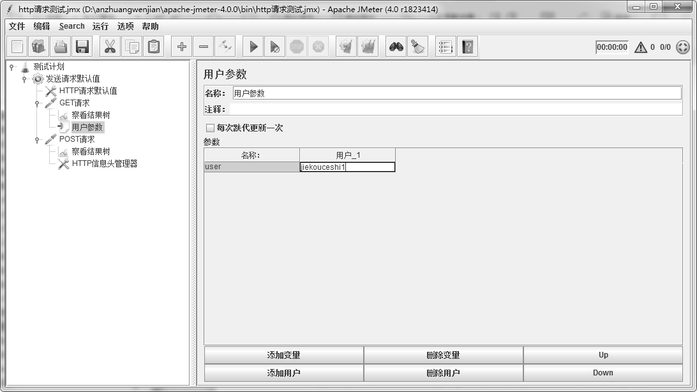Click the elapsed time 00:00:00 display
This screenshot has width=697, height=392.
click(x=611, y=47)
